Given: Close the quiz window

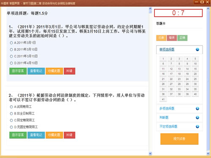Looking at the screenshot, I should pyautogui.click(x=208, y=2).
